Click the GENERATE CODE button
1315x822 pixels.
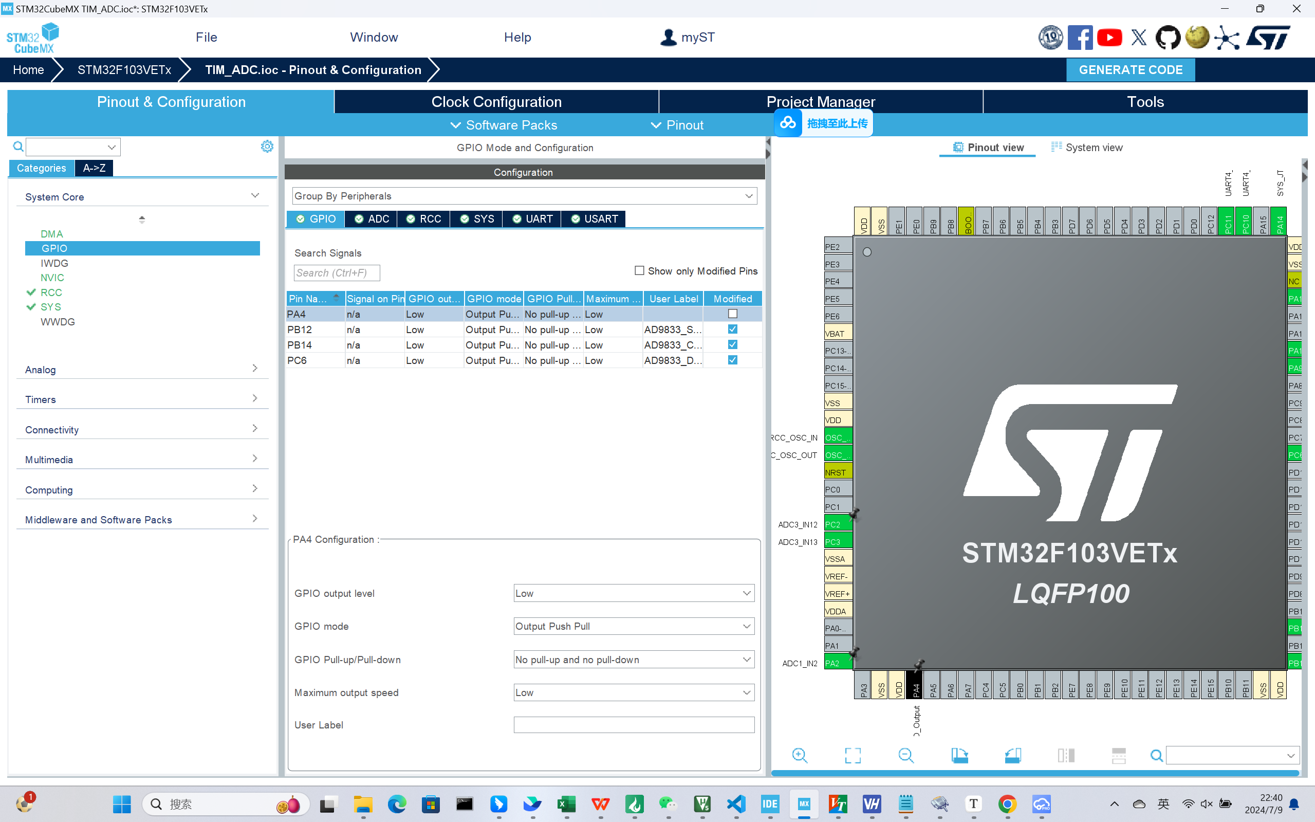pyautogui.click(x=1130, y=69)
